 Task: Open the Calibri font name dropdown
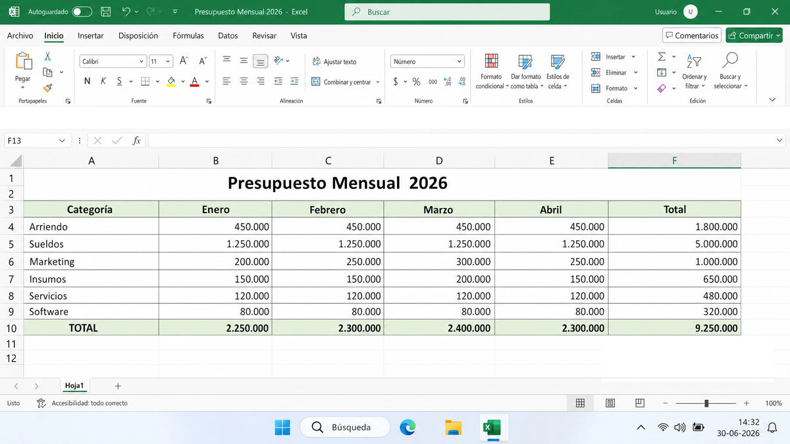tap(142, 61)
